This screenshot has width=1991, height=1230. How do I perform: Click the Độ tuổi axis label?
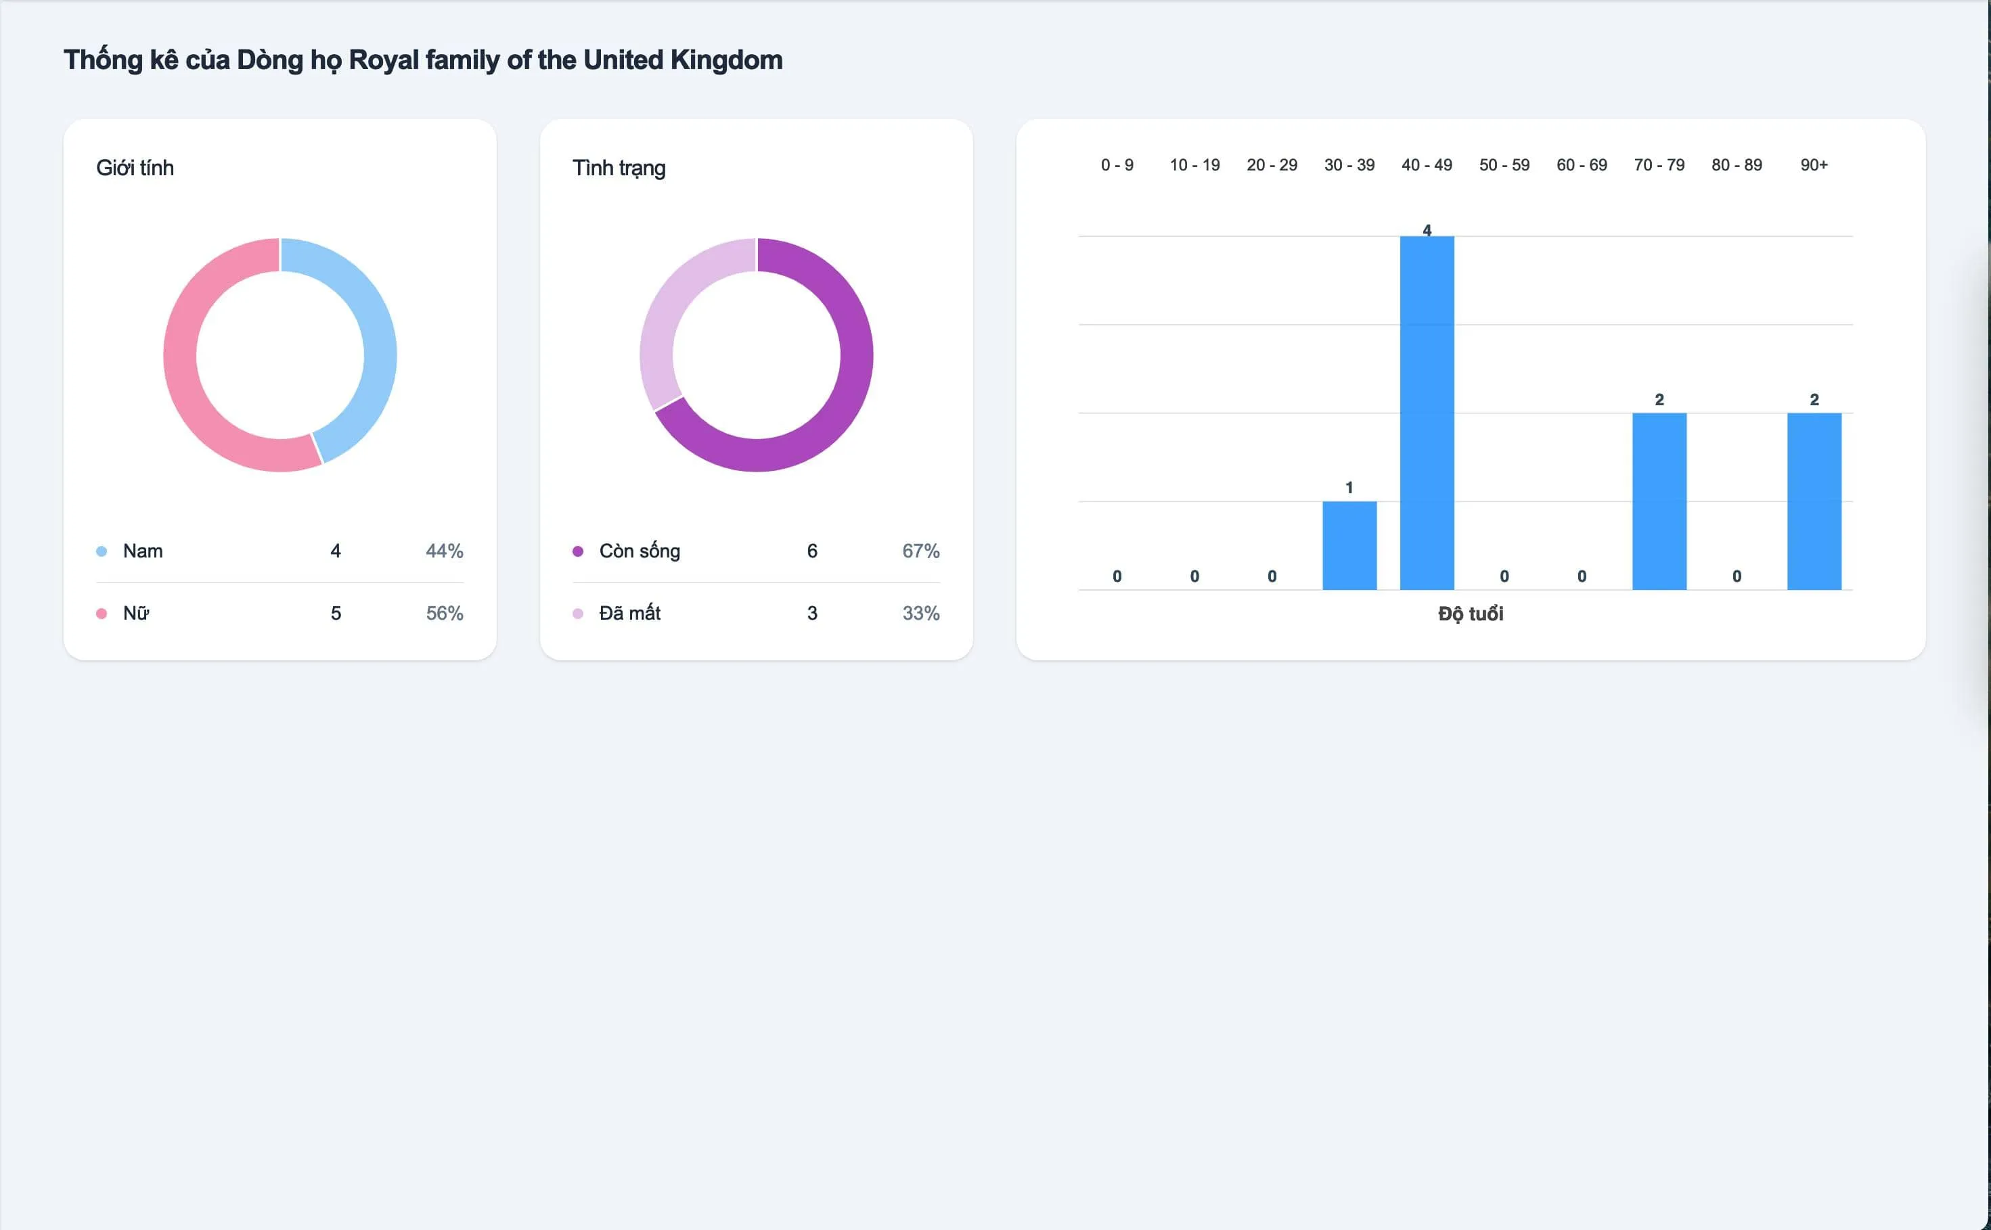[1471, 614]
